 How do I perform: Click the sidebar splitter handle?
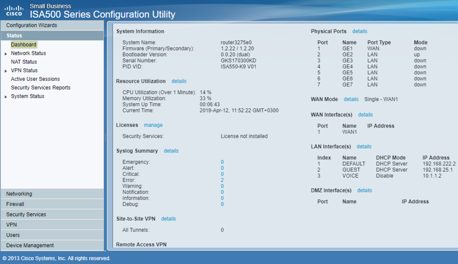tap(105, 137)
